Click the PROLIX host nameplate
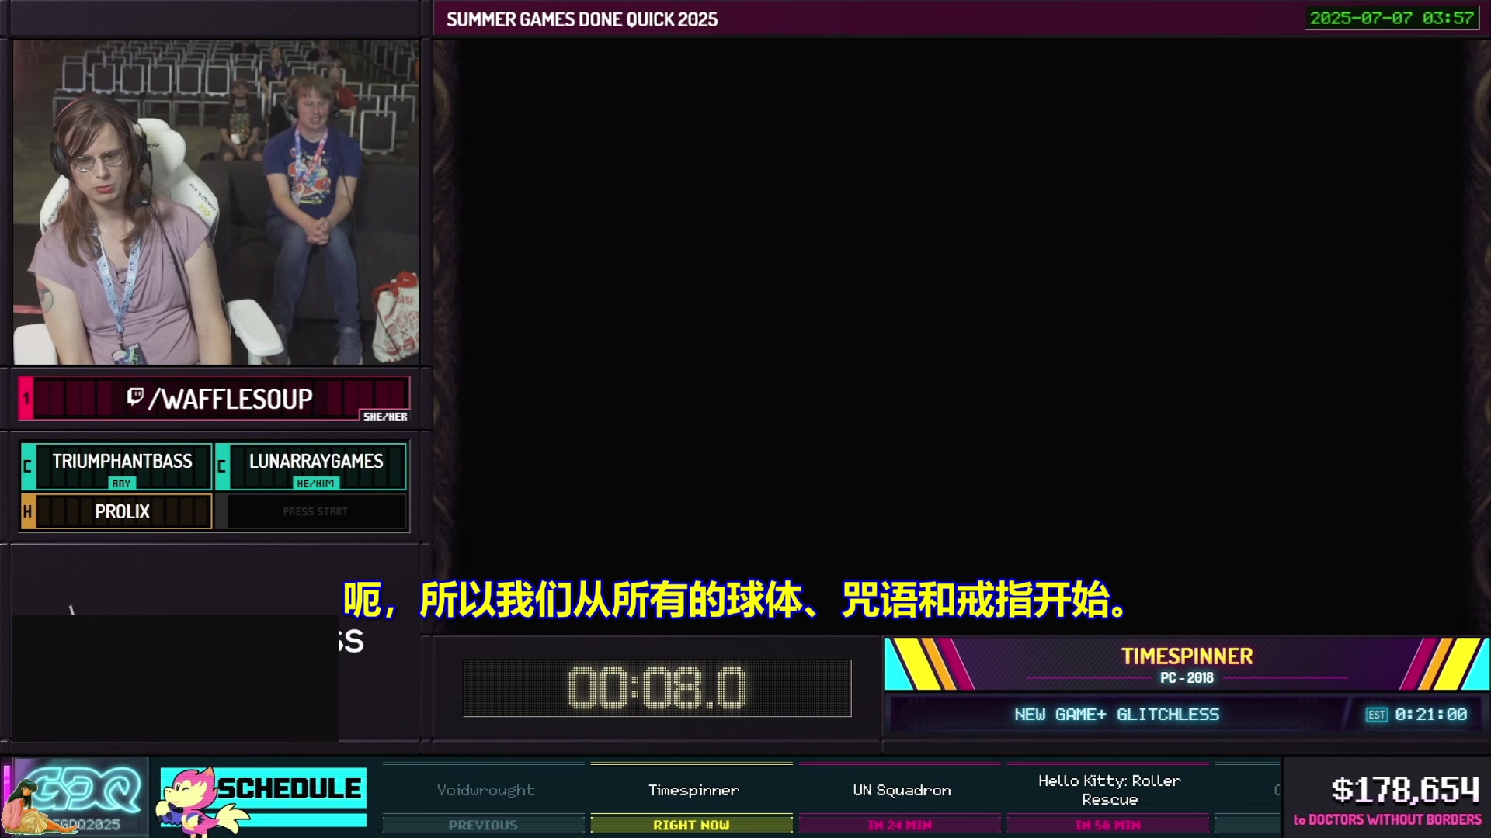This screenshot has width=1491, height=838. 116,512
